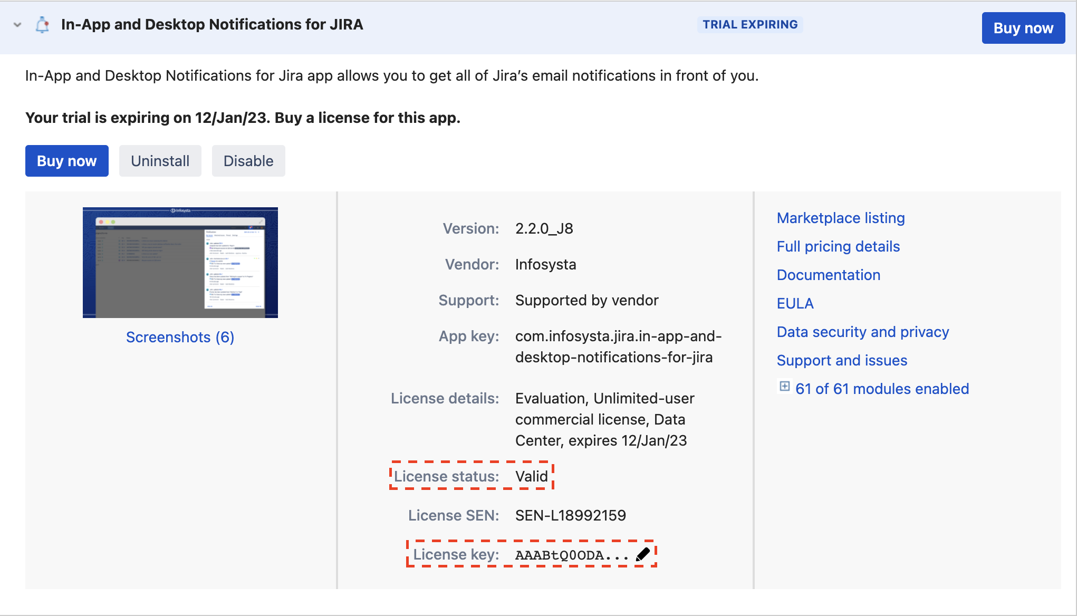This screenshot has height=616, width=1077.
Task: View Full pricing details
Action: [838, 246]
